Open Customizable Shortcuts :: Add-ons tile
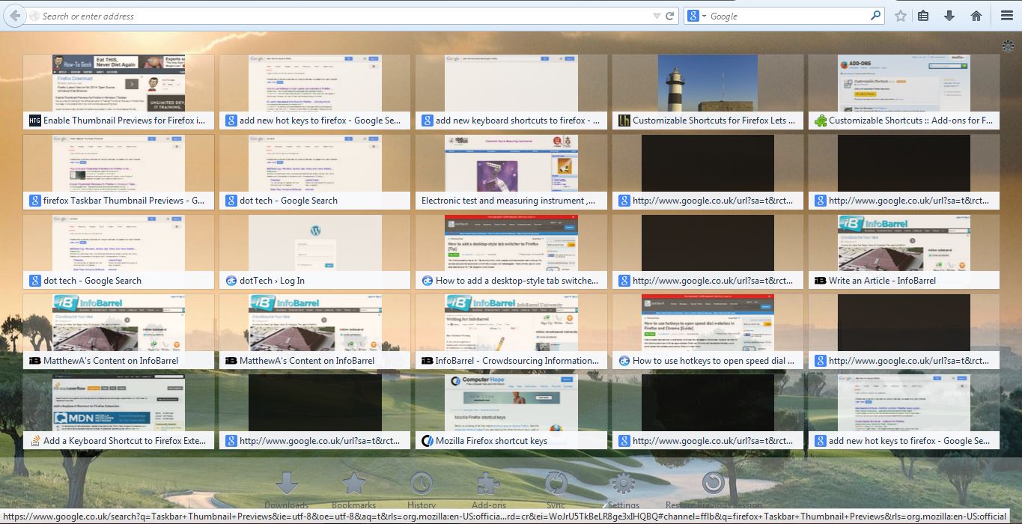This screenshot has width=1022, height=524. pos(904,92)
